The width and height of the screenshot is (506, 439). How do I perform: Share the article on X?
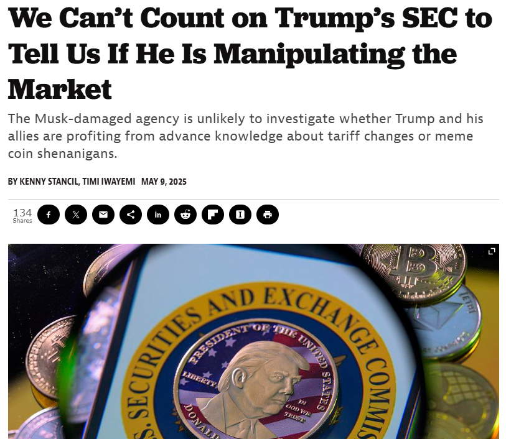pos(76,215)
